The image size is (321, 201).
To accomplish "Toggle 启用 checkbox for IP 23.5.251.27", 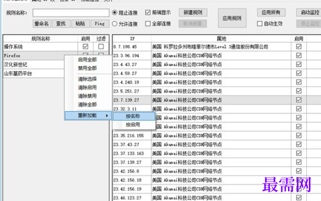I will point(298,91).
